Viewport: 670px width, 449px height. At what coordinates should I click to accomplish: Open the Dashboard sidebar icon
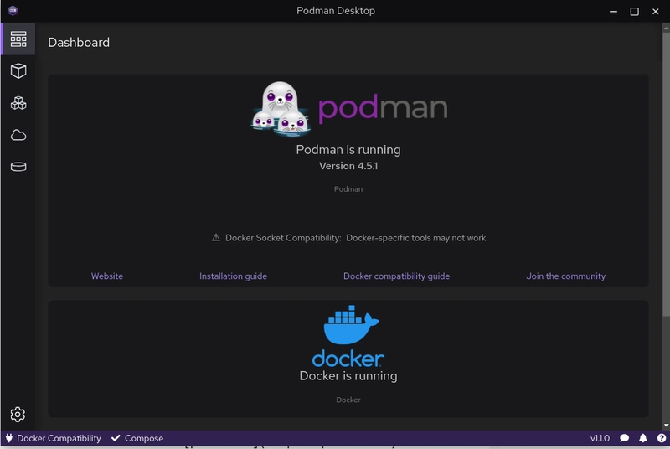click(18, 39)
